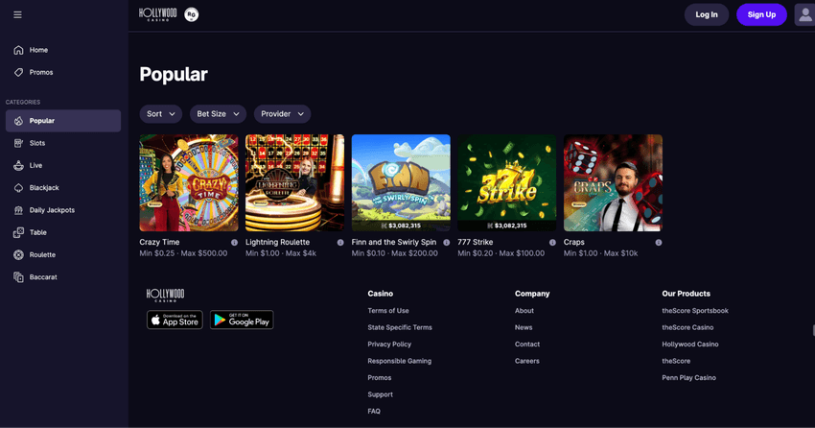Click the Roulette wheel icon
This screenshot has width=815, height=428.
tap(19, 255)
